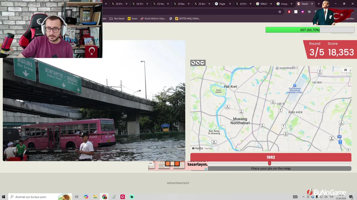Show hidden system tray icons

click(303, 197)
